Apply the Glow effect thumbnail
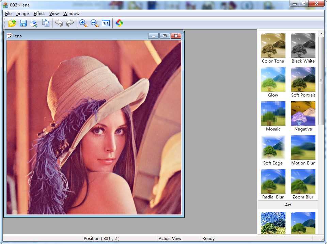The image size is (327, 244). point(273,80)
